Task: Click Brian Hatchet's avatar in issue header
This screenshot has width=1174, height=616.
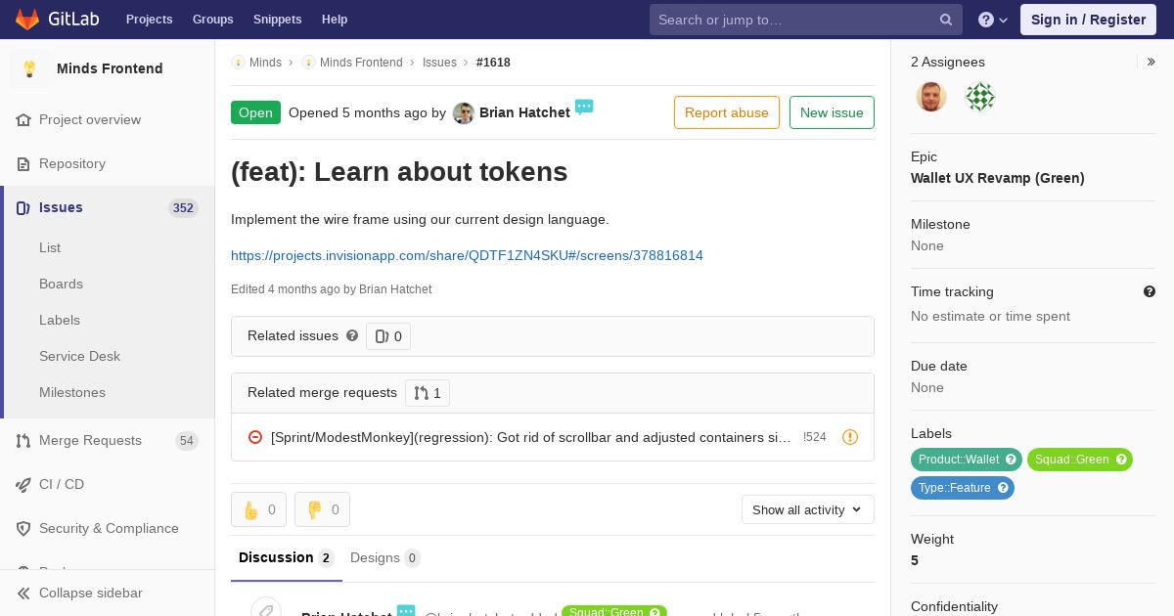Action: click(464, 113)
